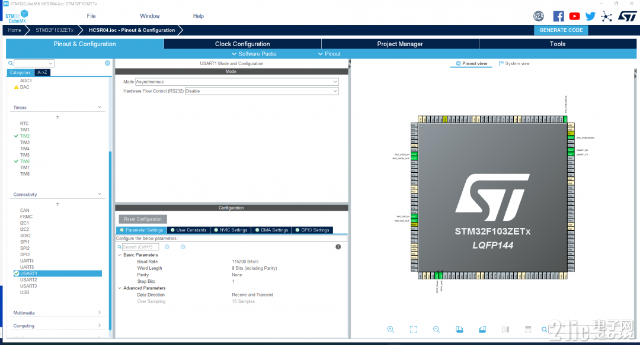Fit the chip to the view
640x345 pixels.
(x=414, y=330)
